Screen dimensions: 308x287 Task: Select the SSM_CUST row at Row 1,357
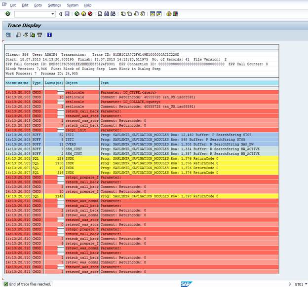point(142,154)
